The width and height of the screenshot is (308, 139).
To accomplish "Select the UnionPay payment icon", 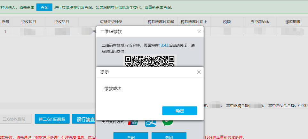I will [133, 122].
